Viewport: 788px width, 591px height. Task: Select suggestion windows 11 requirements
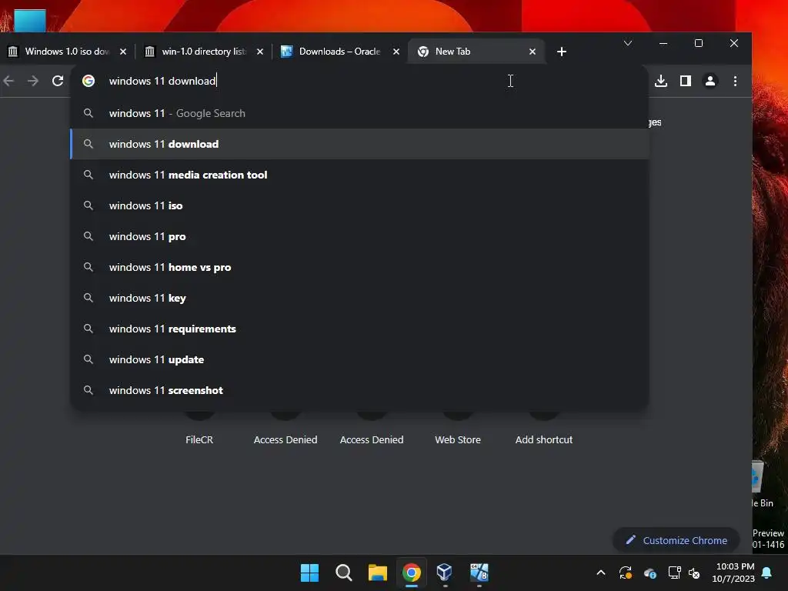click(359, 329)
